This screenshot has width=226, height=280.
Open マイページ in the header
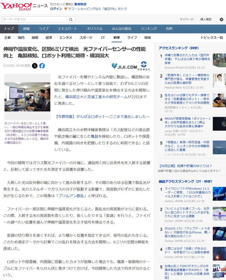coord(186,19)
